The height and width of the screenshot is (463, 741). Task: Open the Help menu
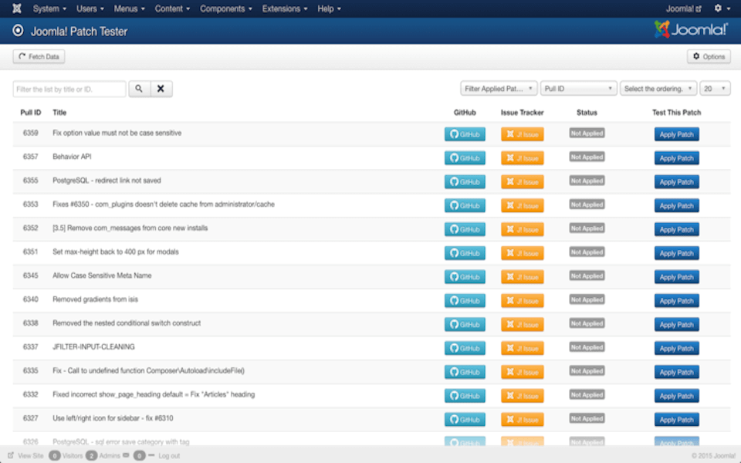329,8
